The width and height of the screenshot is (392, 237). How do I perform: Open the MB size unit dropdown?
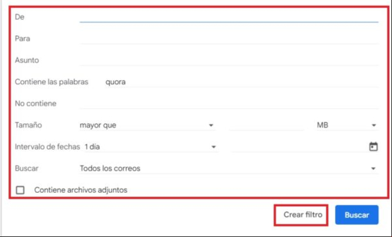[x=347, y=125]
